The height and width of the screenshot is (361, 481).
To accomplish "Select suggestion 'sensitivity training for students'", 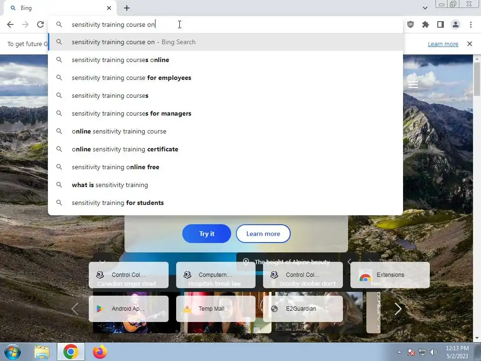I will tap(225, 203).
